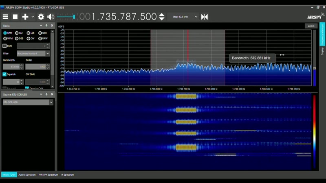The height and width of the screenshot is (183, 326).
Task: Decrease the Order value with down arrow
Action: click(x=48, y=68)
